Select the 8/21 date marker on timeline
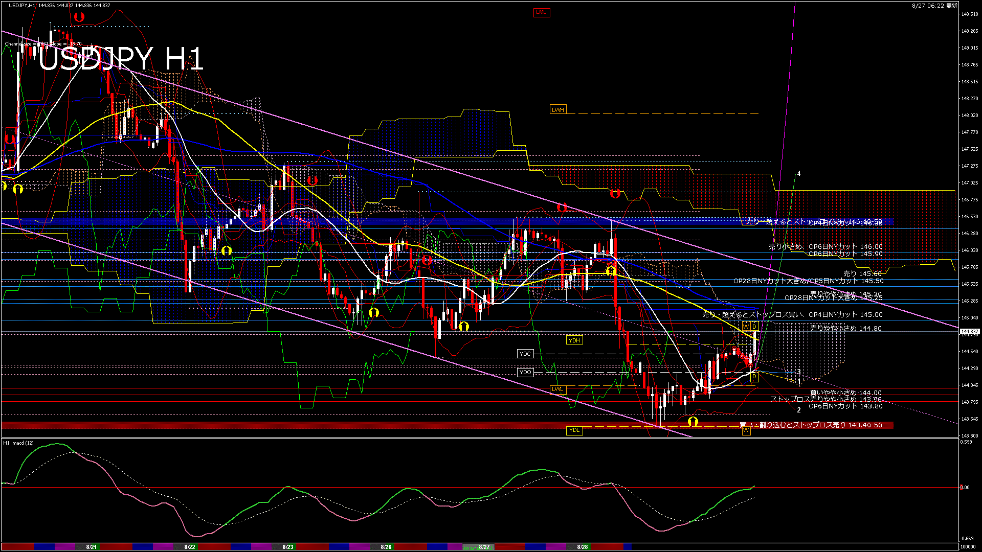The width and height of the screenshot is (982, 552). (92, 547)
